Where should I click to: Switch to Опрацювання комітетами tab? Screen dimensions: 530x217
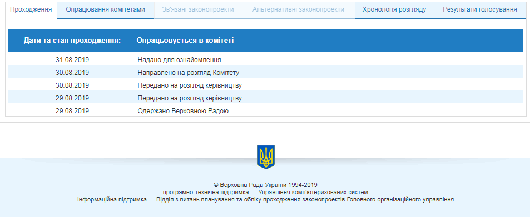click(106, 10)
